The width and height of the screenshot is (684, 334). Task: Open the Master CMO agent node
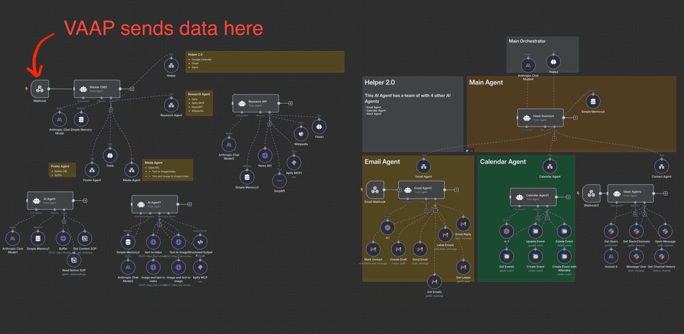tap(96, 89)
